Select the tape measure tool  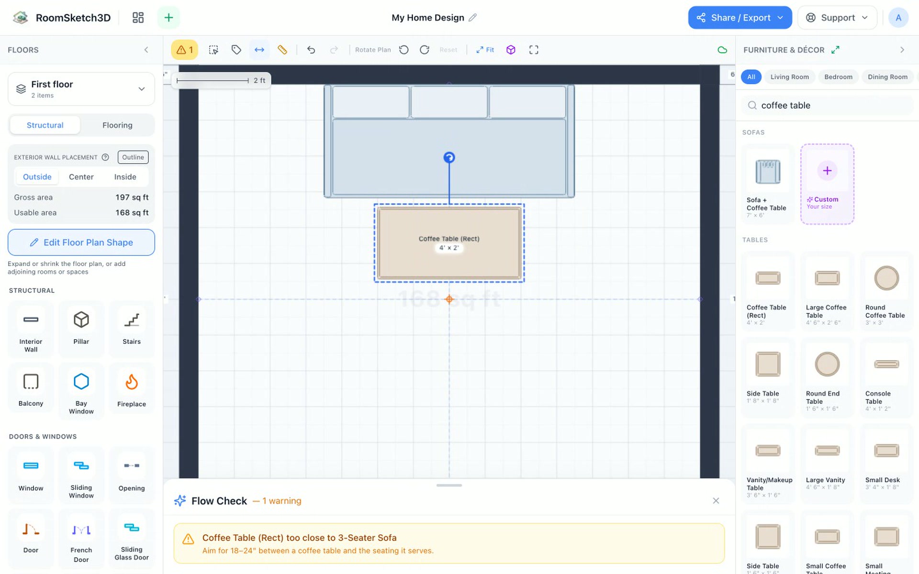(x=282, y=50)
